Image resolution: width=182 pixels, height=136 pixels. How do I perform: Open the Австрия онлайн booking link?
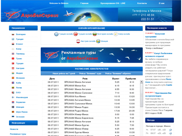(88, 41)
